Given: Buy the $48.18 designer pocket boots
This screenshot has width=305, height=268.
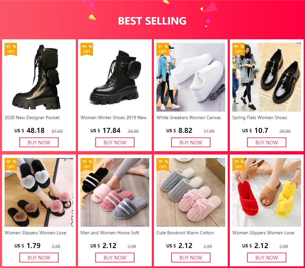Looking at the screenshot, I should (x=39, y=142).
